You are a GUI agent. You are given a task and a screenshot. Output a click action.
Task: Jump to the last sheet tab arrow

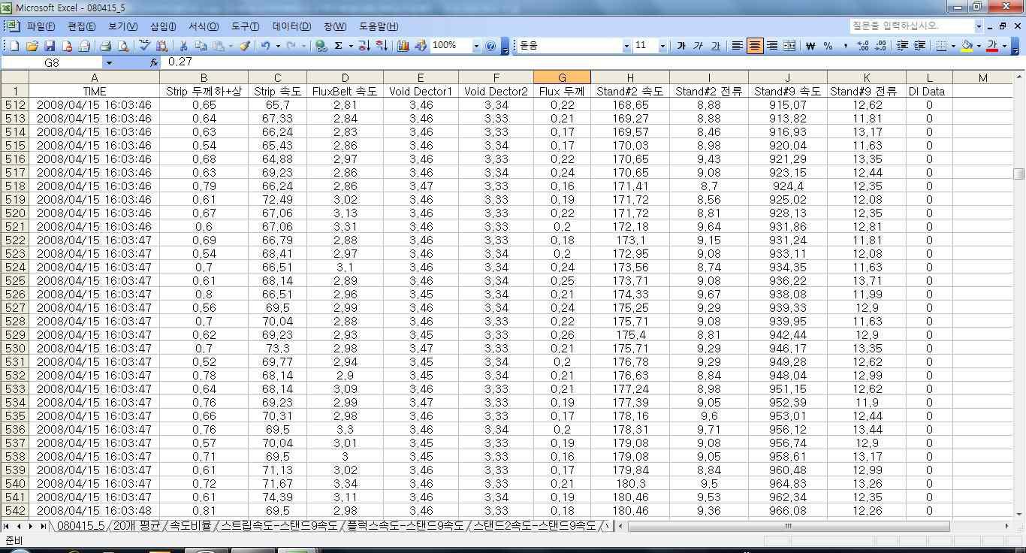(43, 526)
